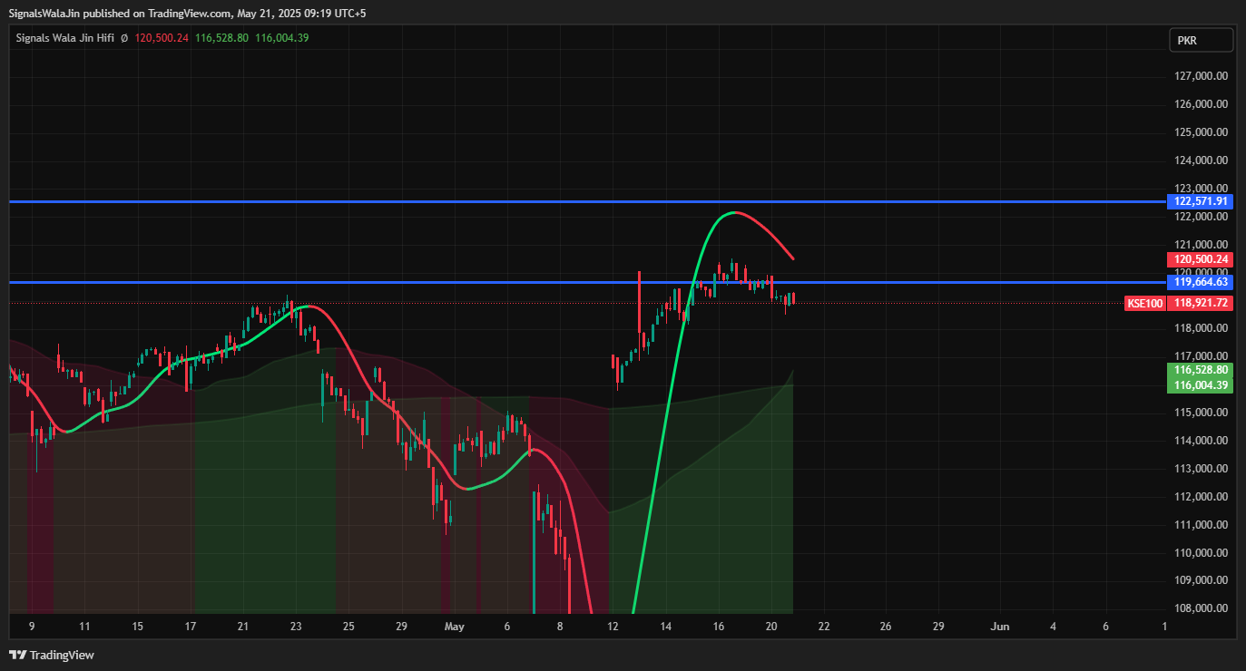Click the Jun label on time axis
Viewport: 1246px width, 671px height.
click(x=1000, y=627)
